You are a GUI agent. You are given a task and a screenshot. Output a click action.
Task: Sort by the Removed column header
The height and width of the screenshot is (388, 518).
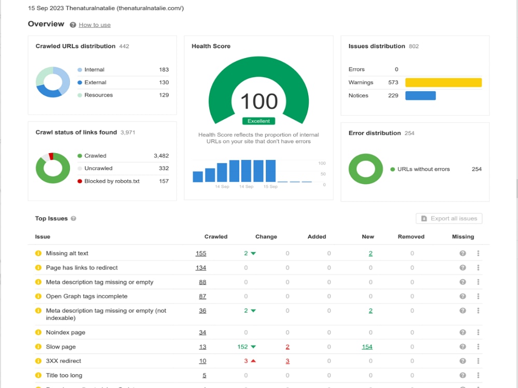pos(411,236)
